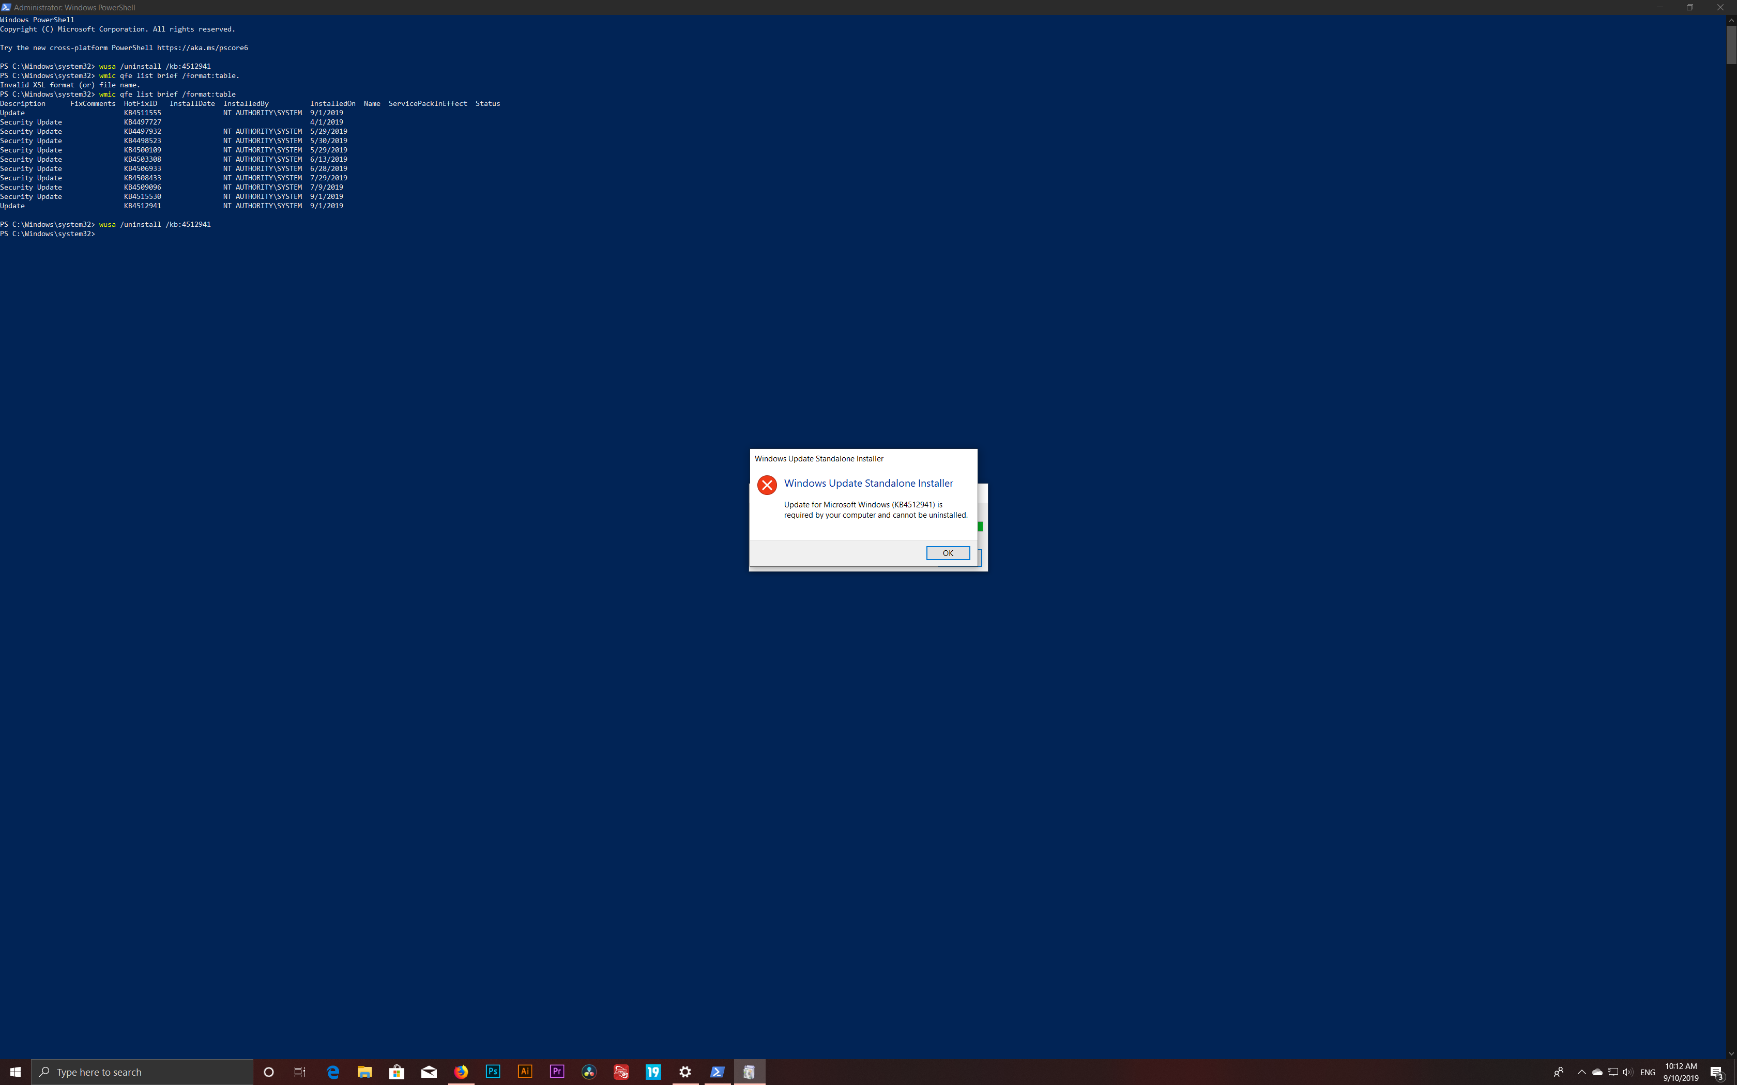The width and height of the screenshot is (1737, 1085).
Task: Open File Explorer from the taskbar
Action: [364, 1072]
